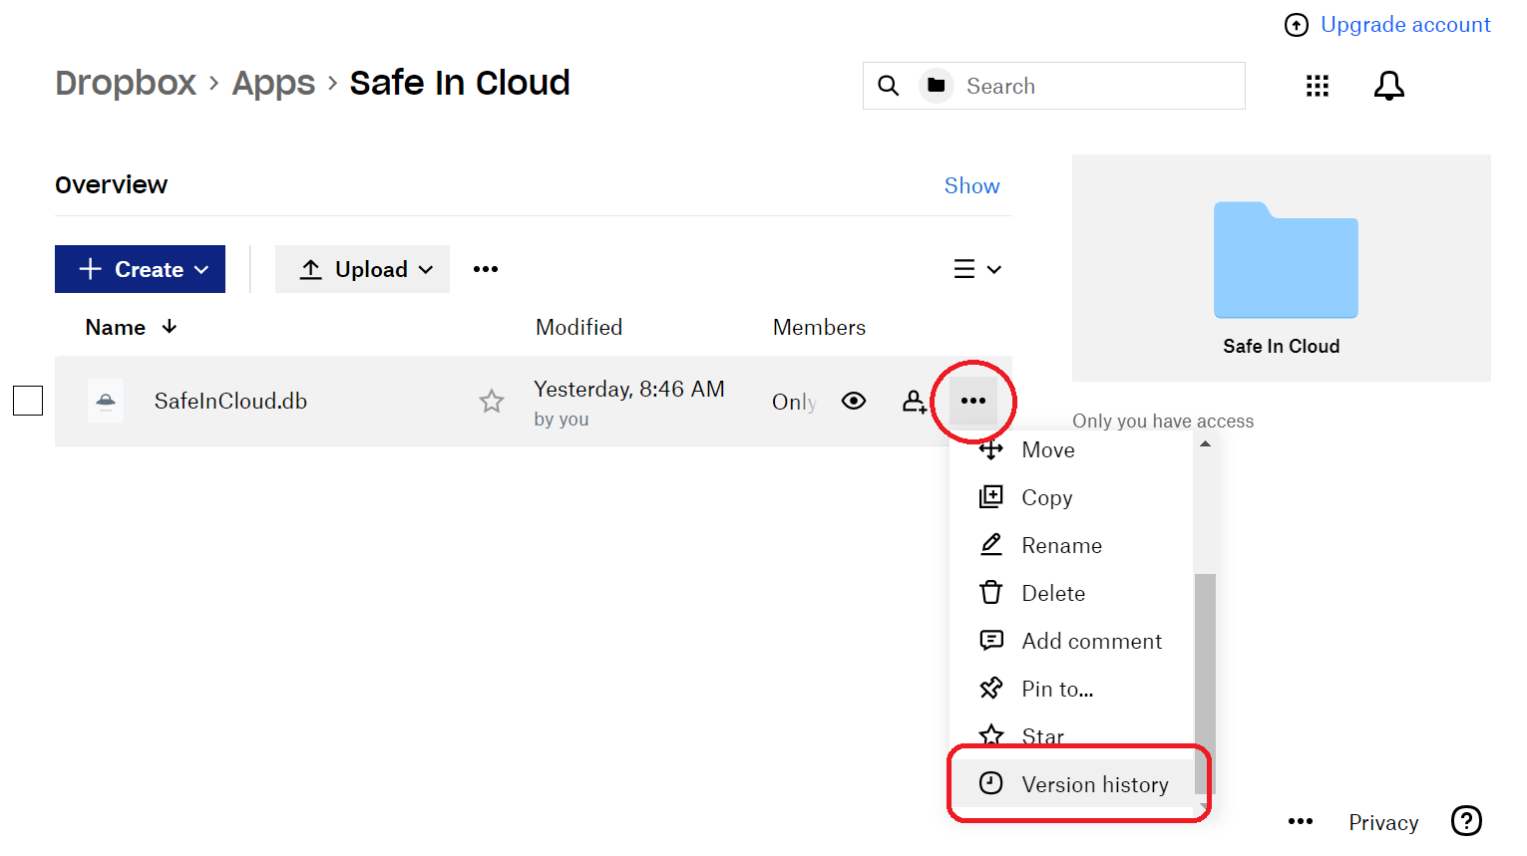Go to Apps breadcrumb
The width and height of the screenshot is (1527, 856).
click(x=273, y=83)
